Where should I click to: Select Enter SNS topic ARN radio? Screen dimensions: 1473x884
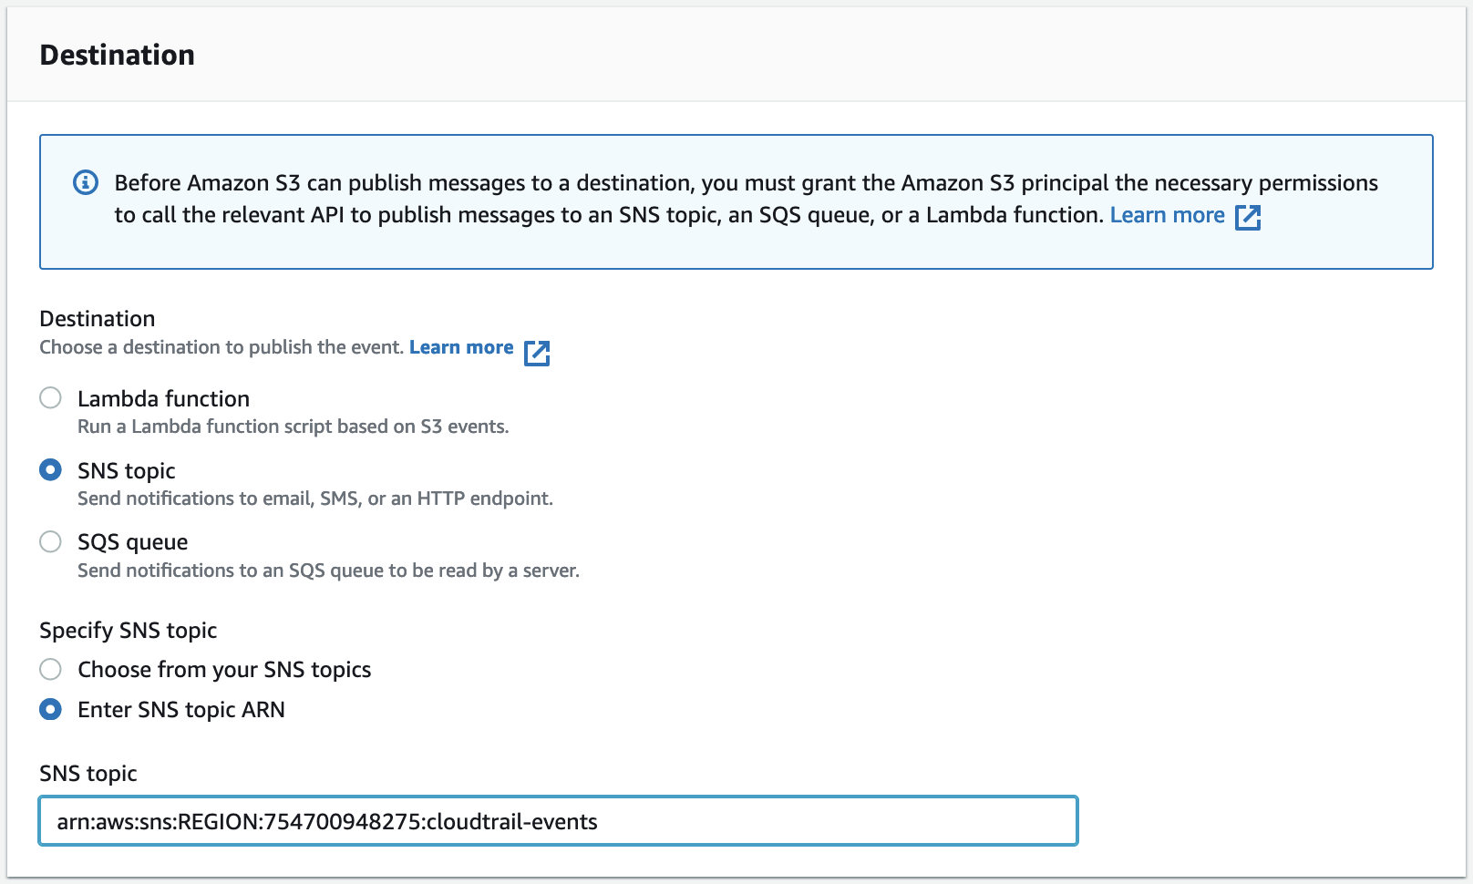(x=50, y=709)
